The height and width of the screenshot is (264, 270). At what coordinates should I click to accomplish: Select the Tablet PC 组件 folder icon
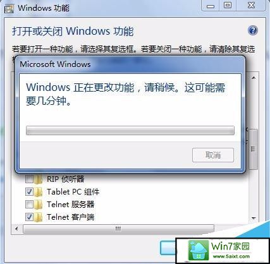pos(38,192)
